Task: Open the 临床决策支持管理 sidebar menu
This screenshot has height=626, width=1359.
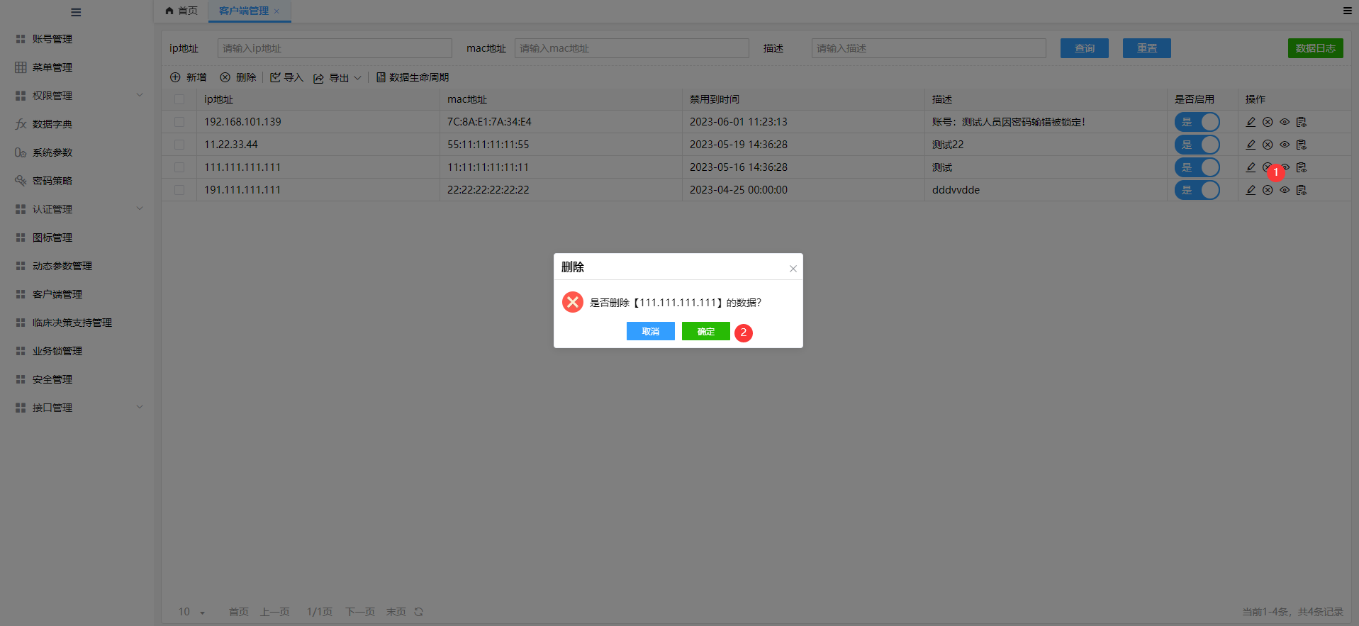Action: pyautogui.click(x=72, y=323)
